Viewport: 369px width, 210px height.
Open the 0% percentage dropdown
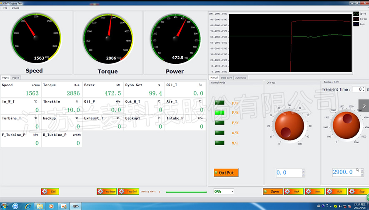click(x=223, y=191)
